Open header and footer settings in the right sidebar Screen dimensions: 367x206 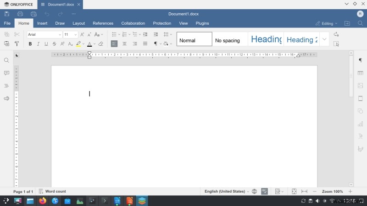click(361, 98)
